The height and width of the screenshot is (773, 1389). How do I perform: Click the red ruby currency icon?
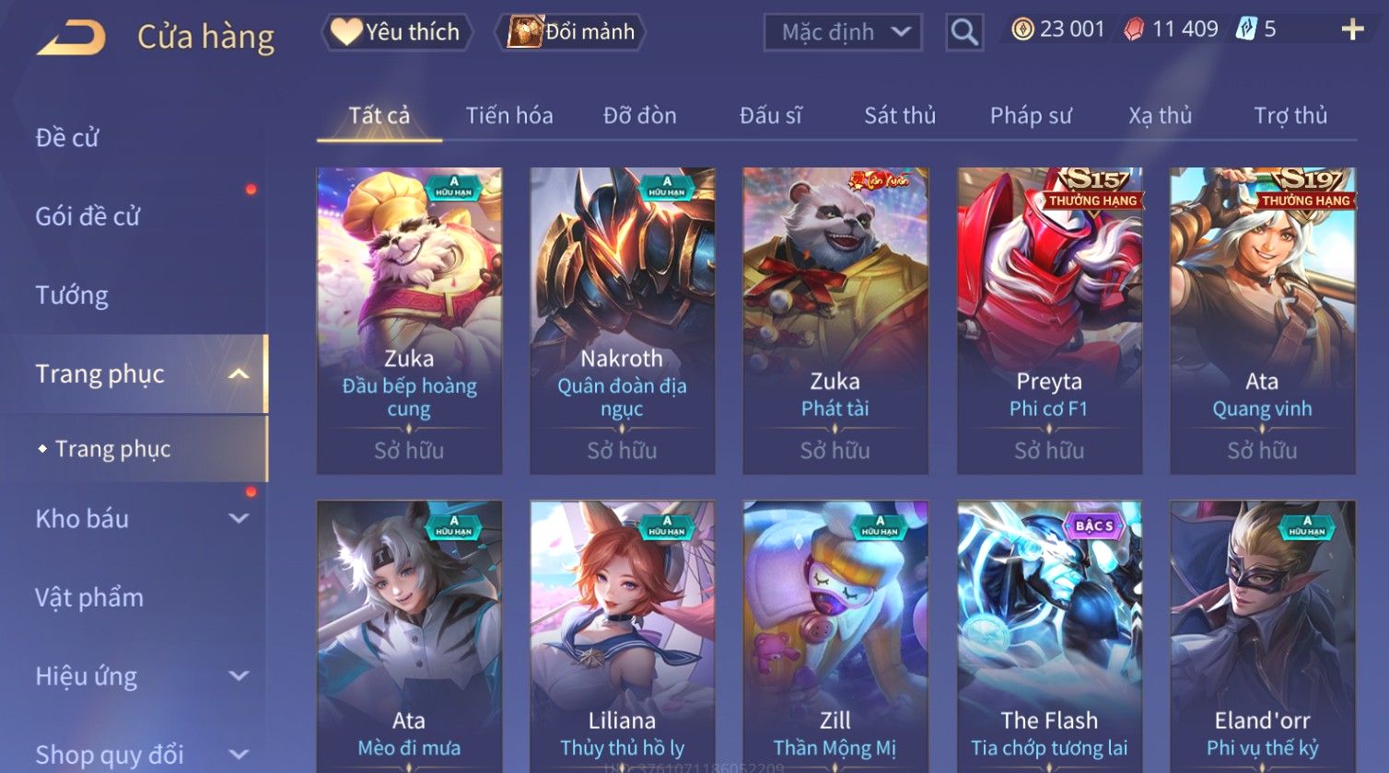click(x=1134, y=30)
